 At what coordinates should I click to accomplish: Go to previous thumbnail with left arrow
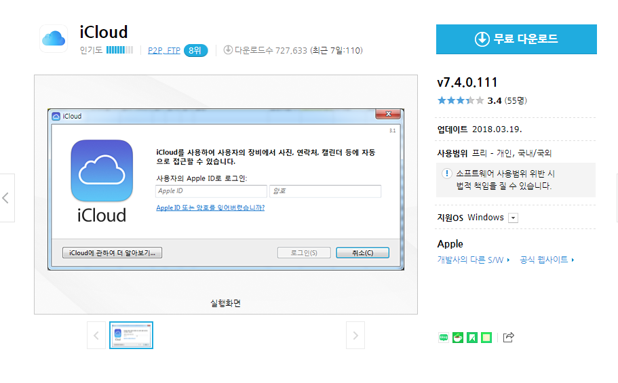click(x=96, y=336)
